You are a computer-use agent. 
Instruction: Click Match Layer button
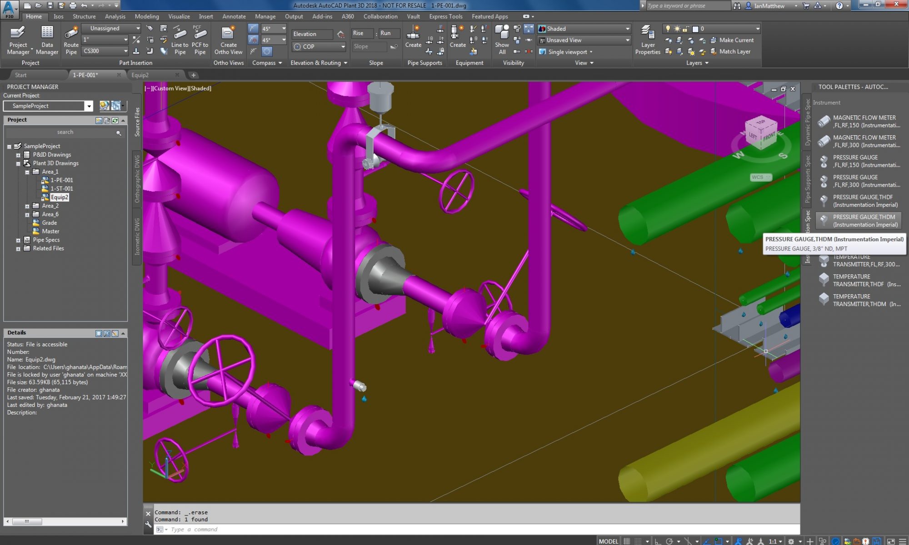730,51
